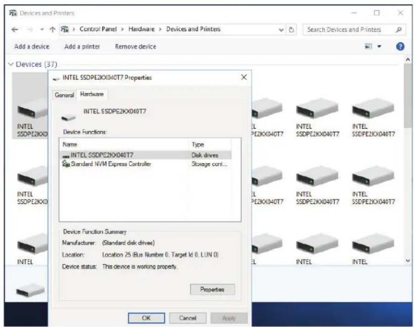Click Add a device
This screenshot has width=414, height=327.
(32, 46)
